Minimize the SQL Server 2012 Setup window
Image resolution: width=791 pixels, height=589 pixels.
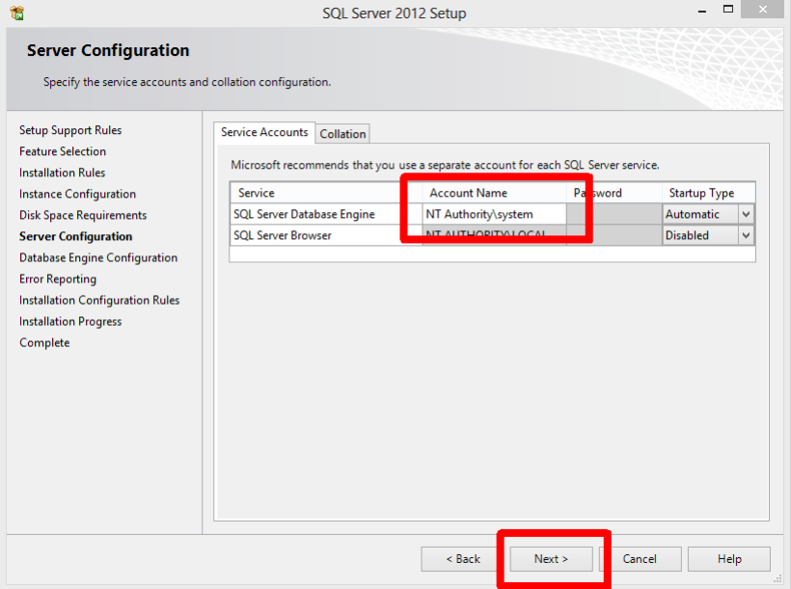point(701,10)
